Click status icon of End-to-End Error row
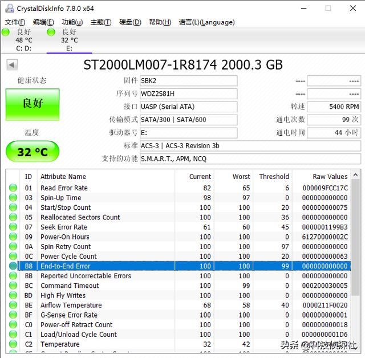This screenshot has width=365, height=358. click(13, 266)
